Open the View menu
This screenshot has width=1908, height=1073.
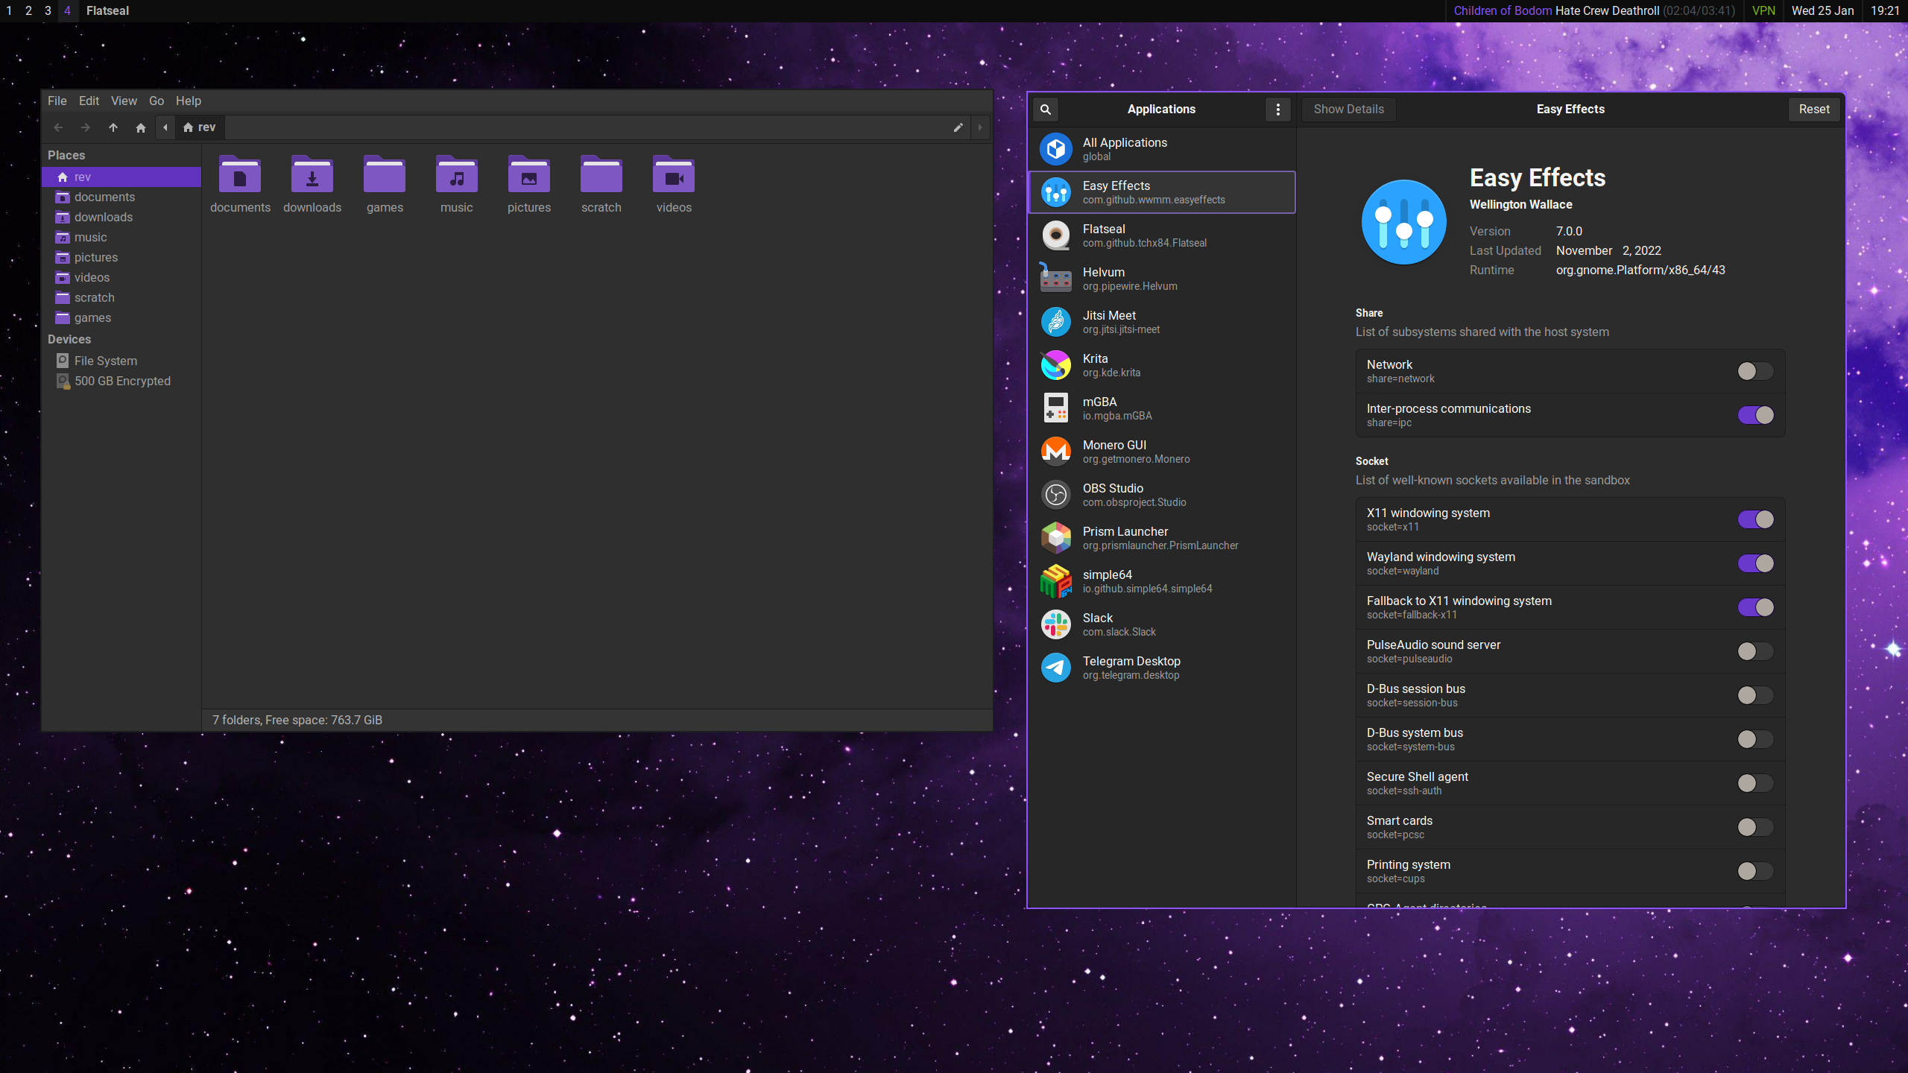(124, 101)
